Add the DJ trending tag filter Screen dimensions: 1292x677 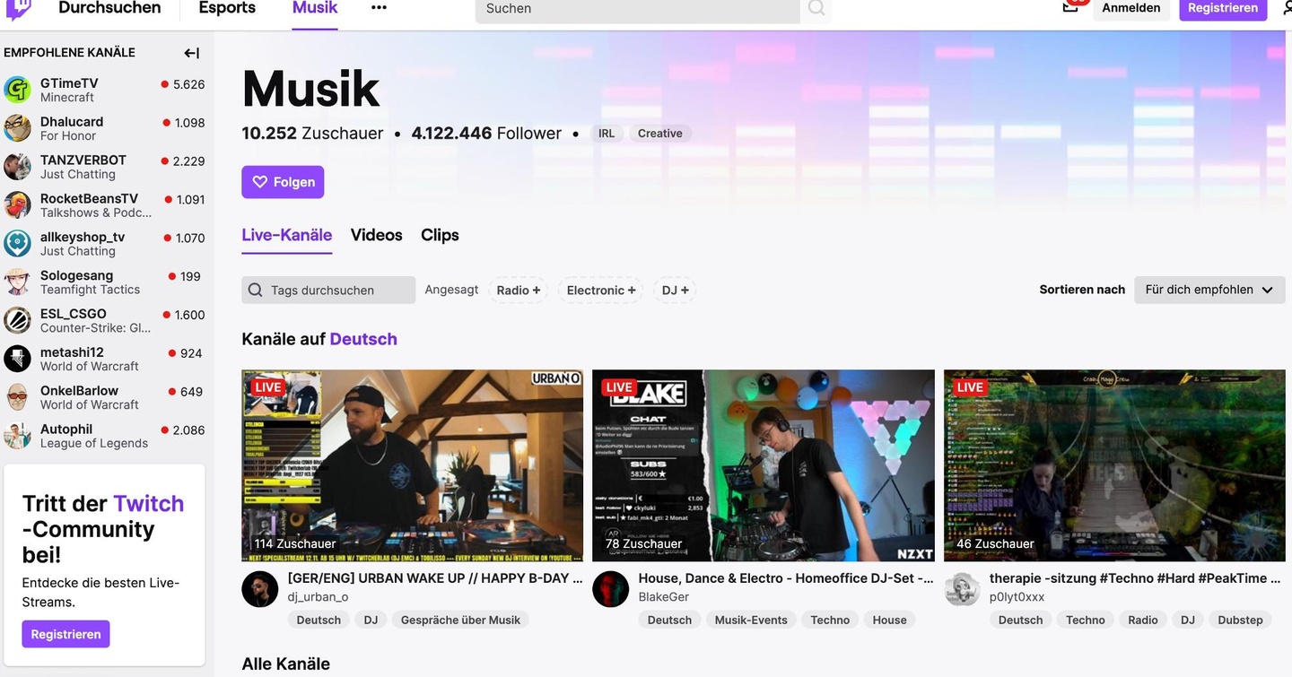(676, 290)
